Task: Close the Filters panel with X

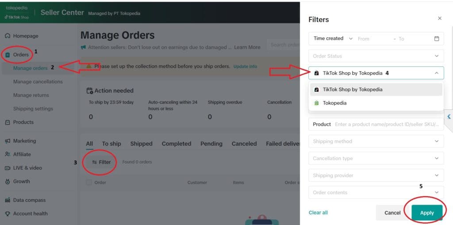Action: coord(439,19)
